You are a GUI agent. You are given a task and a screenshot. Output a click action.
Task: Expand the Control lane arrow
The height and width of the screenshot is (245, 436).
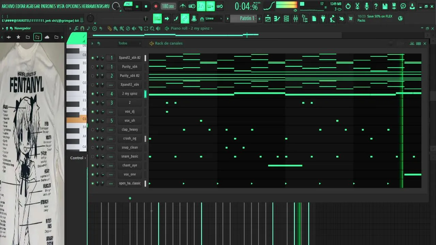click(x=85, y=158)
